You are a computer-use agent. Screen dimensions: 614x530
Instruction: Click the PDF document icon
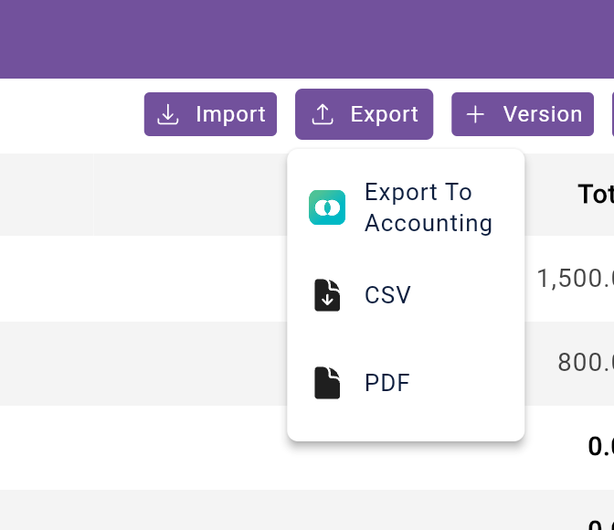tap(327, 383)
